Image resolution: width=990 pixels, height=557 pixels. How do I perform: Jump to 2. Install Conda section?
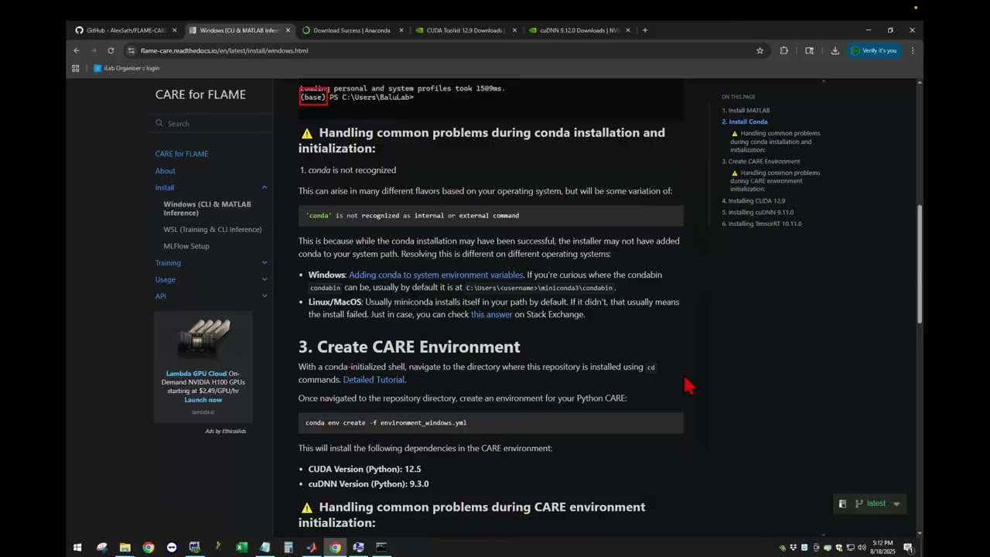point(746,121)
